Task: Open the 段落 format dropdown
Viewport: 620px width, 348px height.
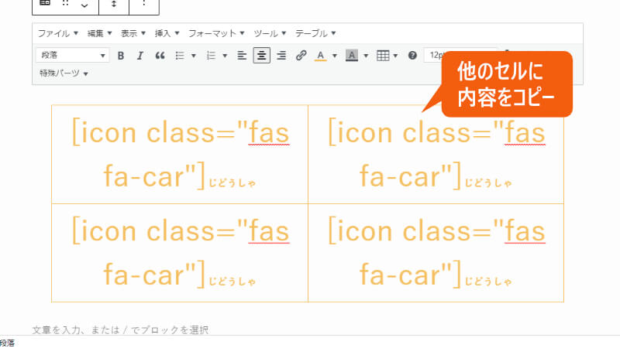Action: [x=72, y=55]
